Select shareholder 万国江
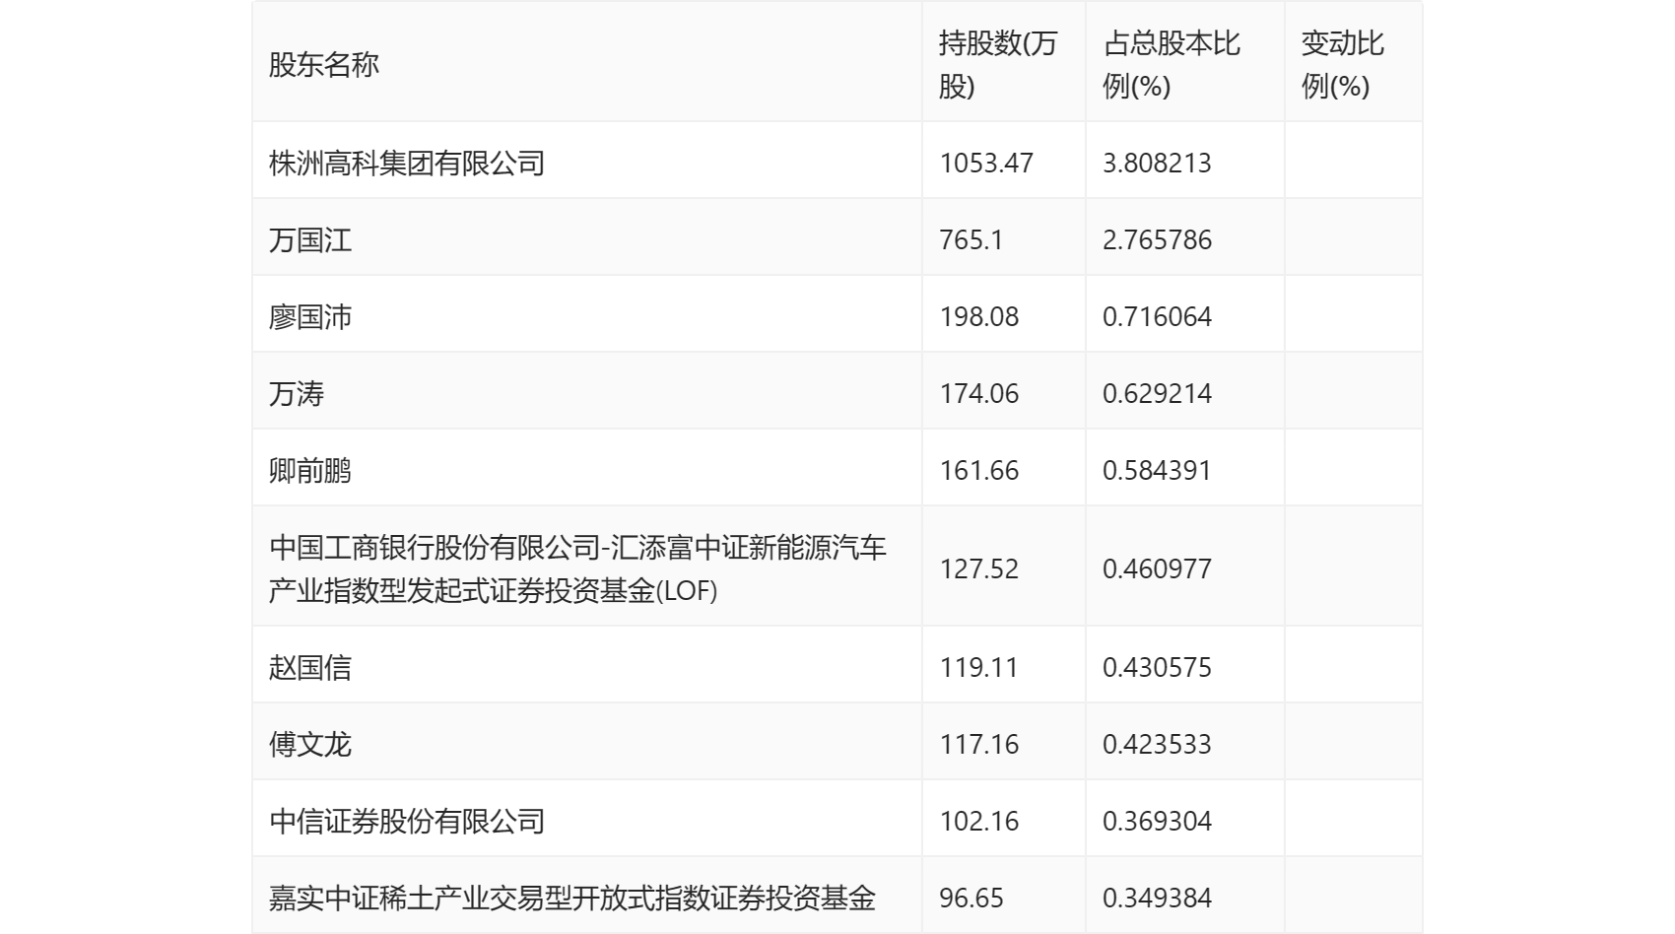The width and height of the screenshot is (1675, 934). click(310, 239)
